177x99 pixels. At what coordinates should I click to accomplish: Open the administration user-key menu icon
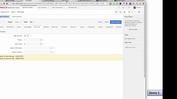tap(124, 7)
